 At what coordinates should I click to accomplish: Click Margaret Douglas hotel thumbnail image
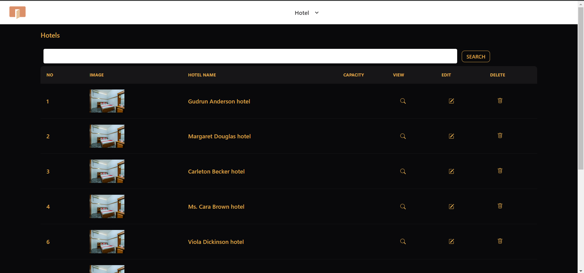coord(107,136)
